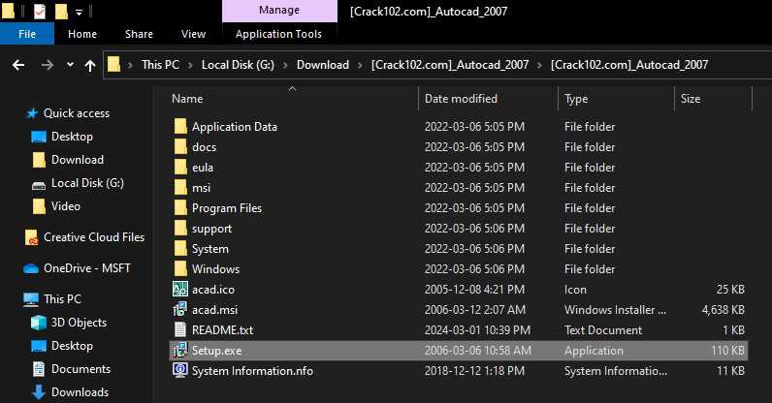
Task: Open 3D Objects in navigation pane
Action: click(x=39, y=323)
